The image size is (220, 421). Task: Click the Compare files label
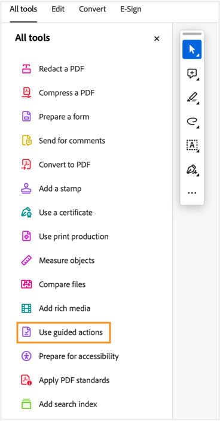tap(62, 284)
